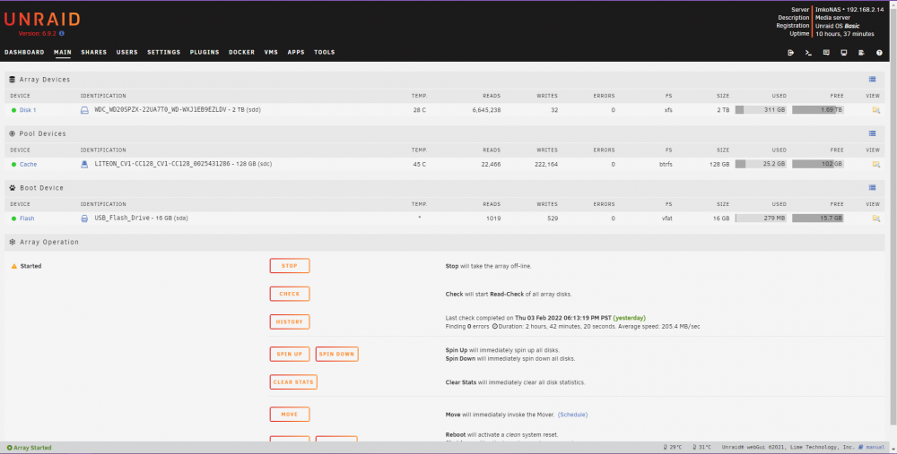
Task: Open the Disk 1 device link
Action: point(28,110)
